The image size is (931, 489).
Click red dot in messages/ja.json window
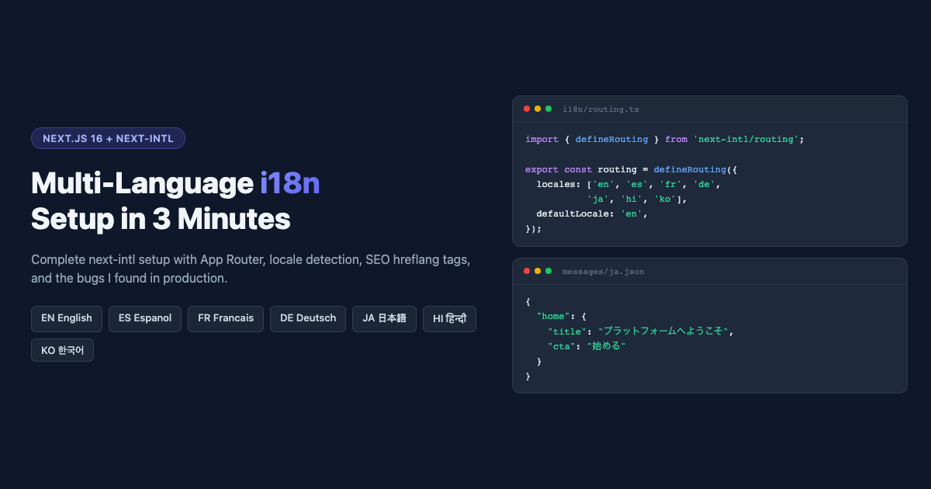(x=527, y=271)
